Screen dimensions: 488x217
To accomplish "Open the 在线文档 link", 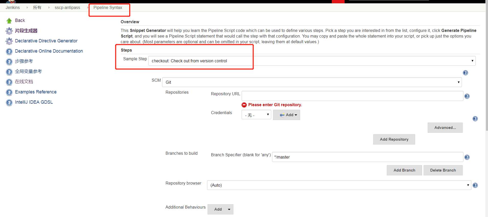I will (x=24, y=82).
